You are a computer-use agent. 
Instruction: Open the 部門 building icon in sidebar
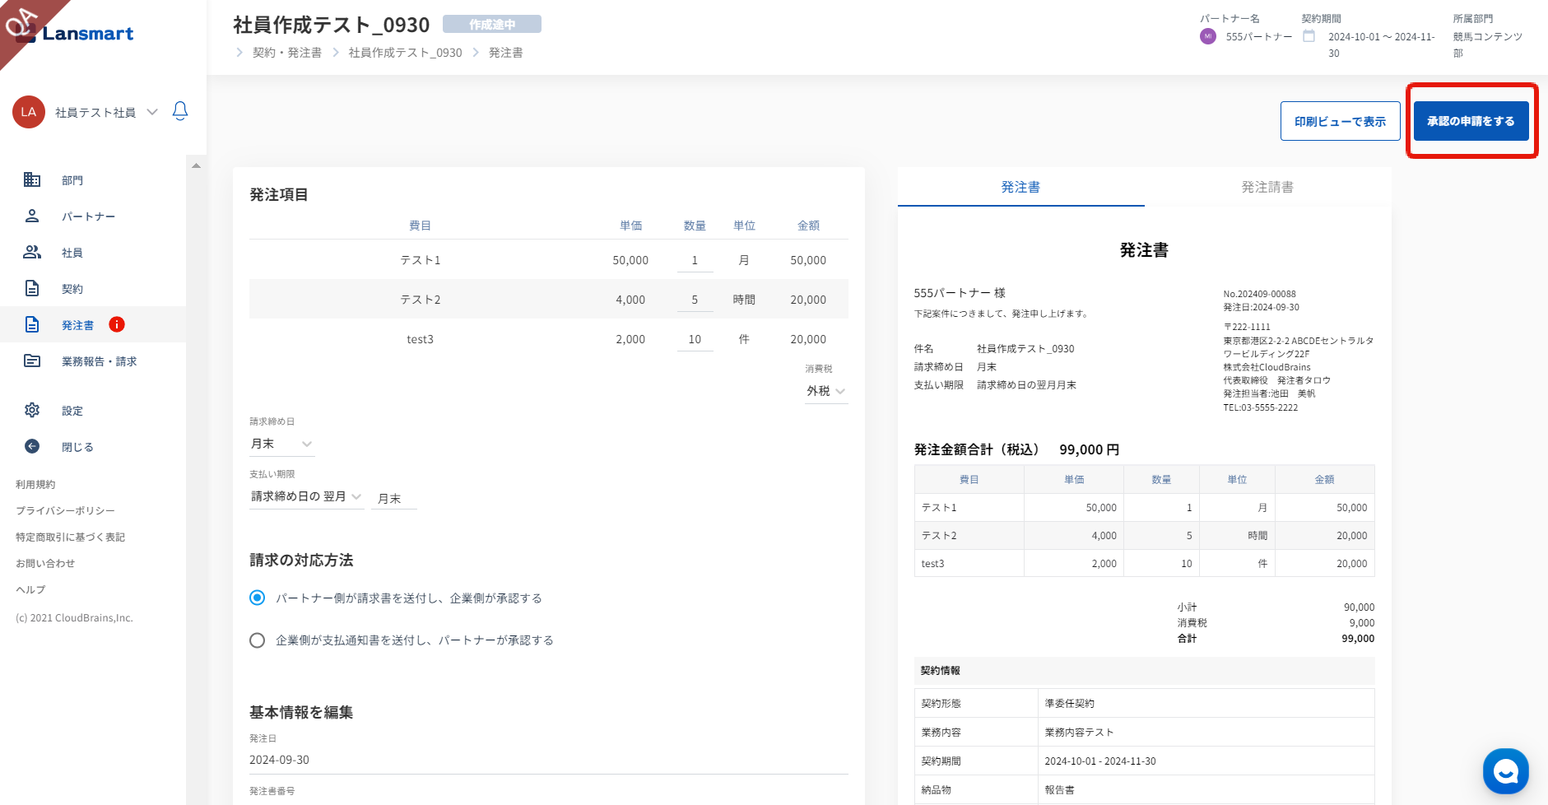point(32,179)
